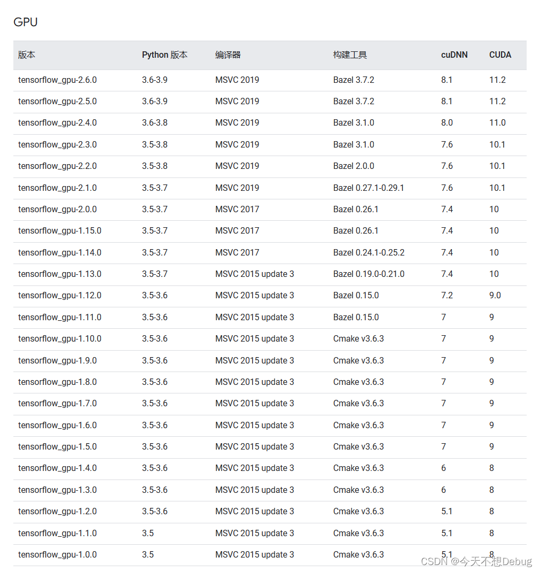Select the tensorflow_gpu-1.15.0 row label
This screenshot has height=572, width=540.
pos(60,231)
